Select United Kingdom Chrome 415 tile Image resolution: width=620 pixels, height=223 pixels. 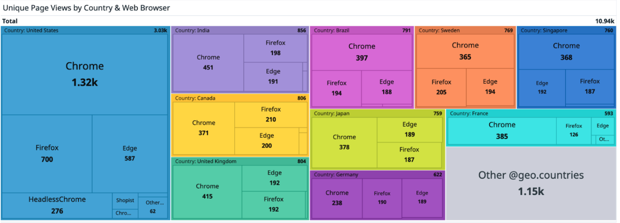pyautogui.click(x=207, y=192)
